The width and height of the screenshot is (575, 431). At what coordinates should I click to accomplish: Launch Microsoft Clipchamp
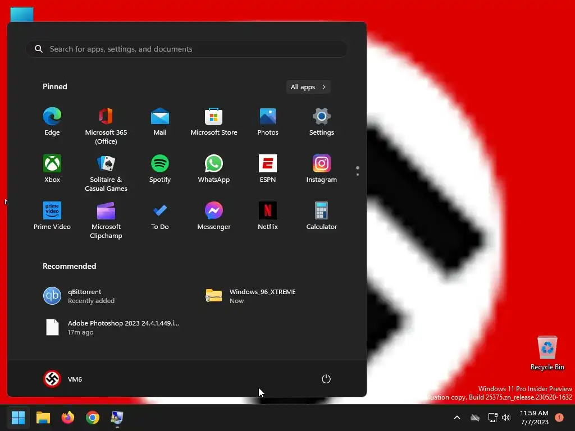(106, 221)
